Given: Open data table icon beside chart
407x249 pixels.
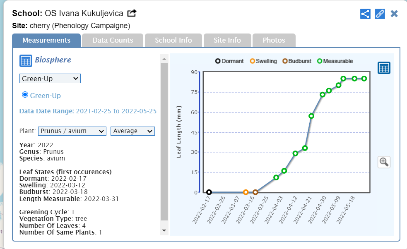Looking at the screenshot, I should point(384,68).
